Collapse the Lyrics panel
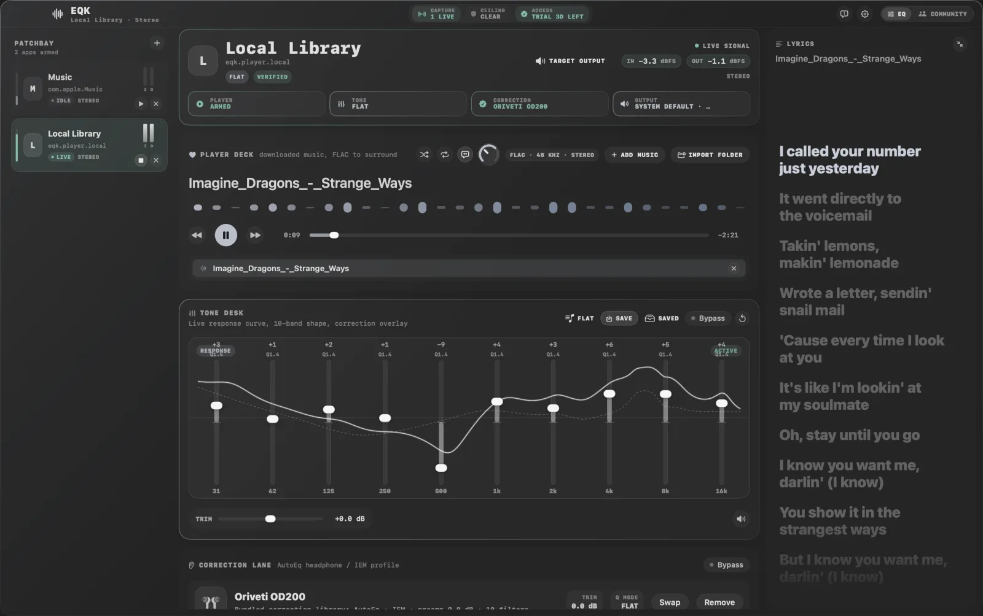 tap(960, 44)
